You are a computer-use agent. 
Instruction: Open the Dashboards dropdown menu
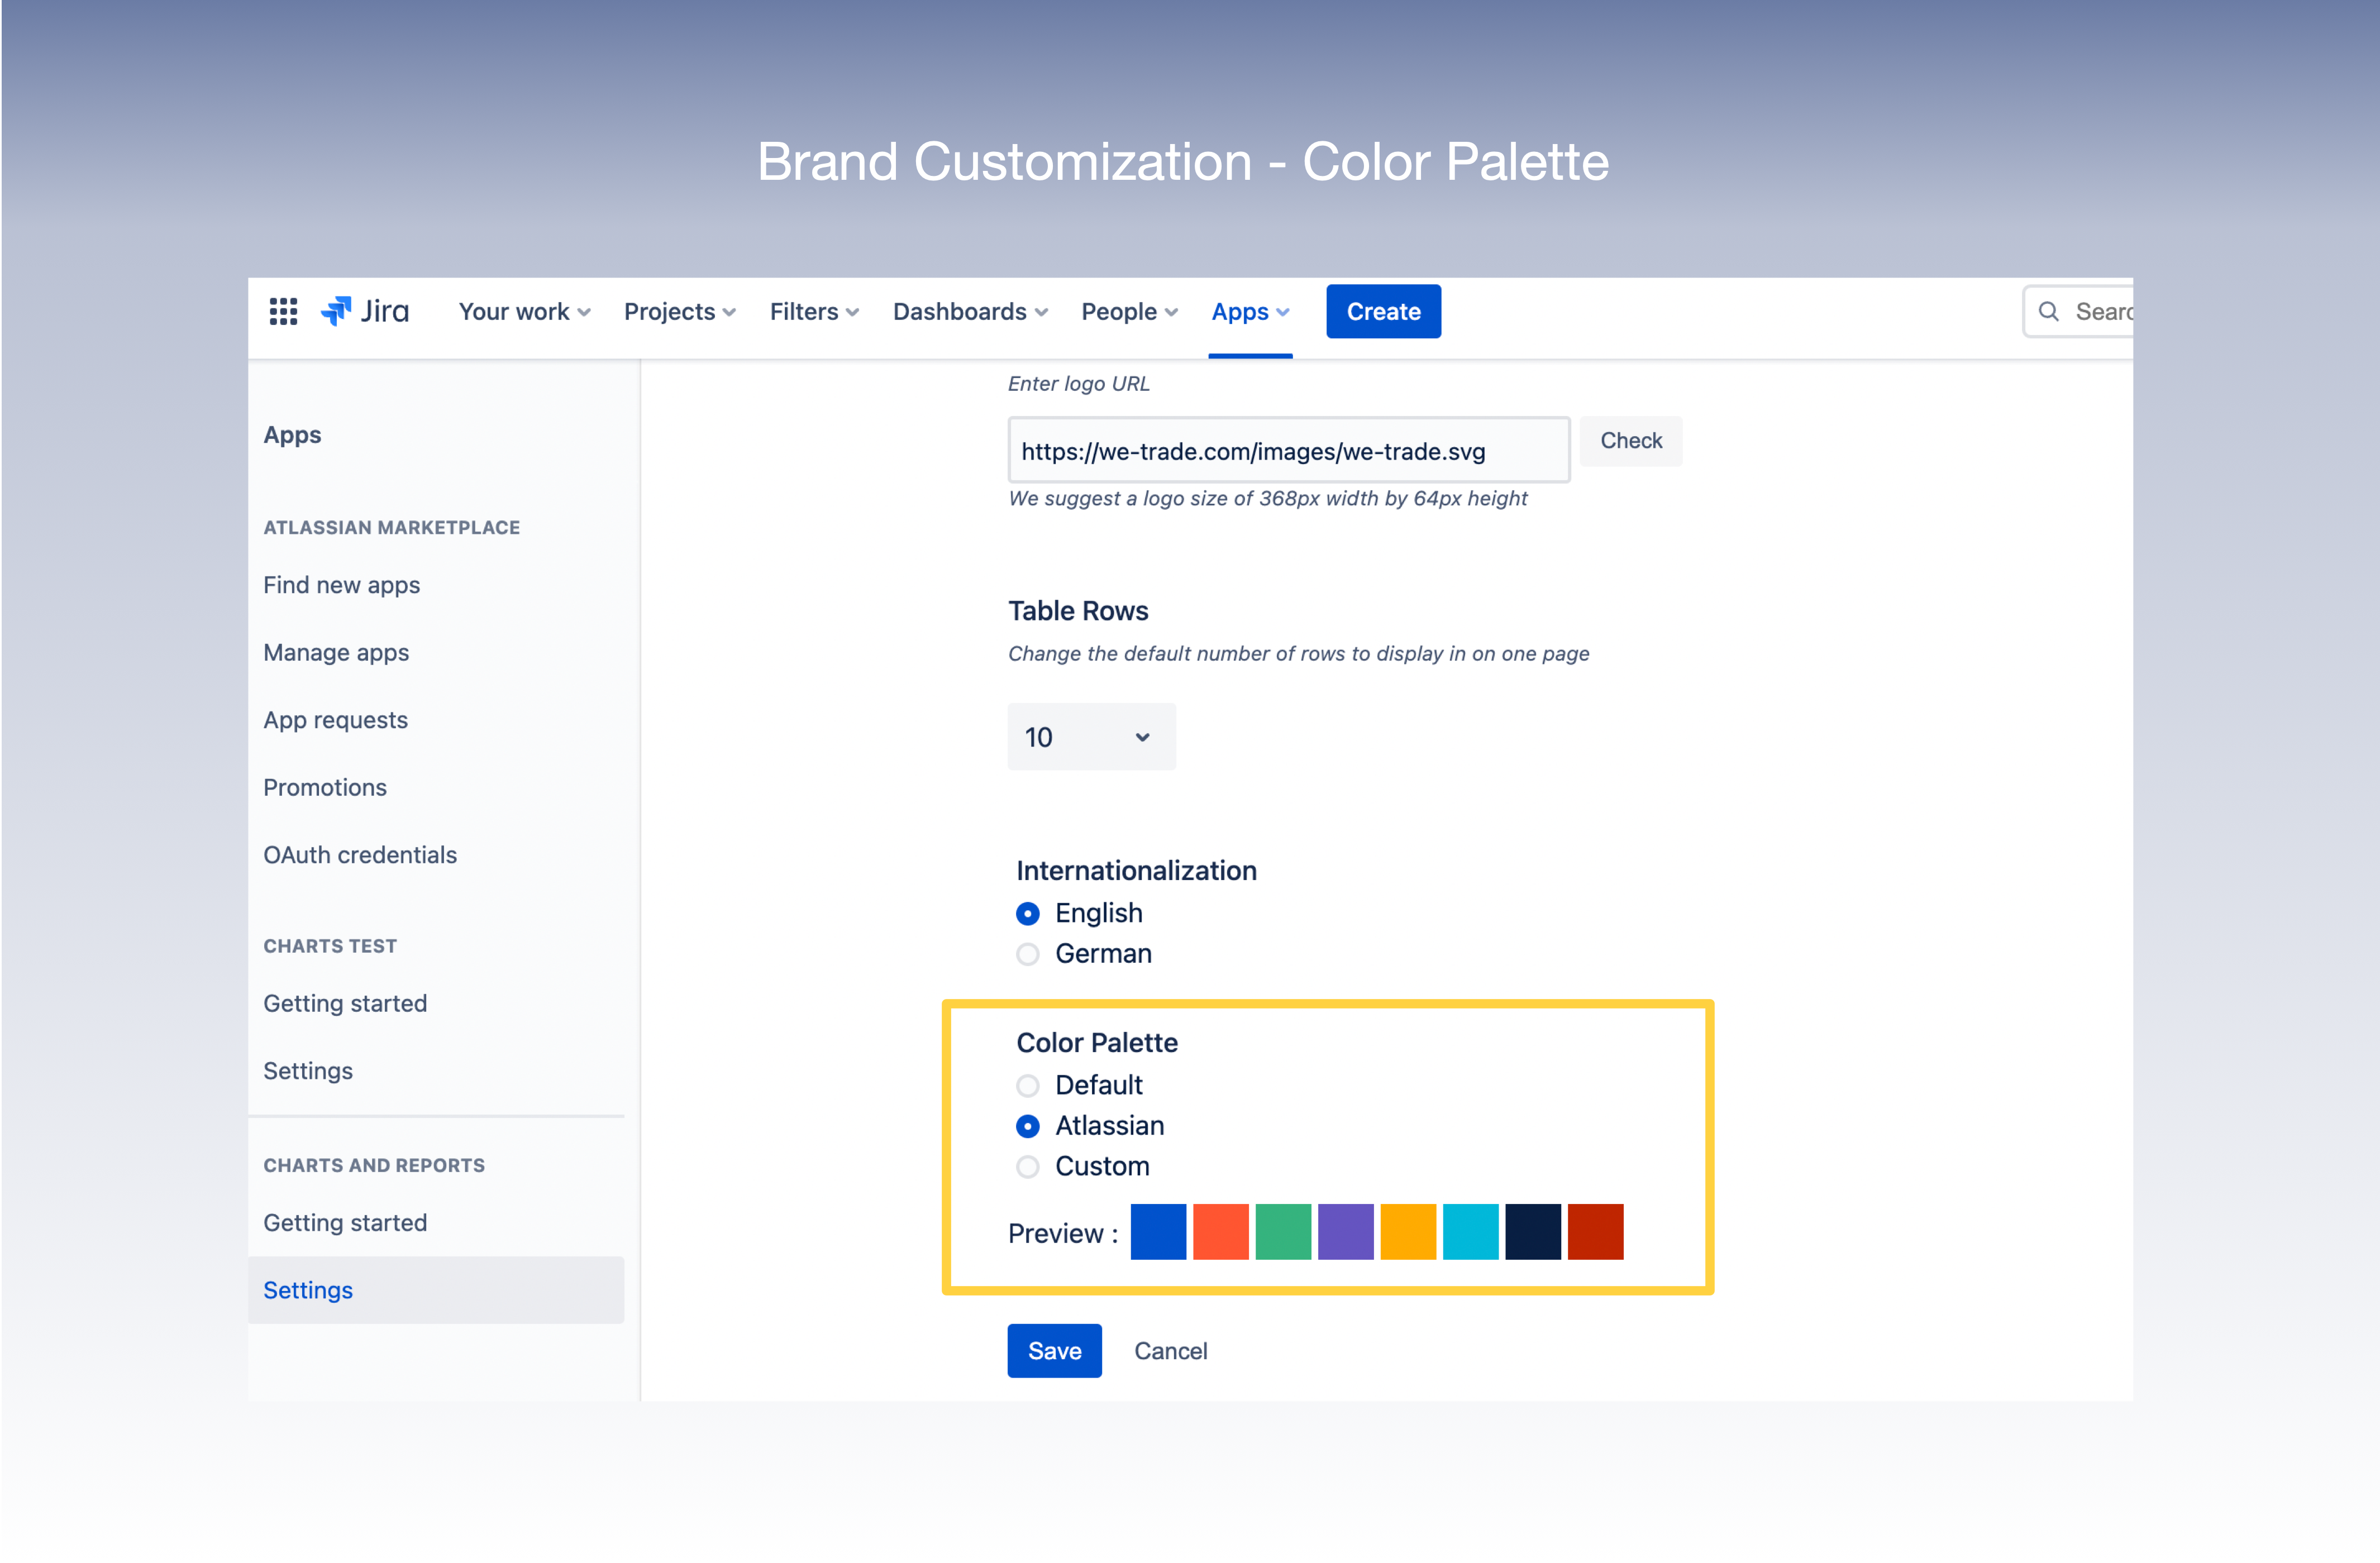tap(970, 311)
